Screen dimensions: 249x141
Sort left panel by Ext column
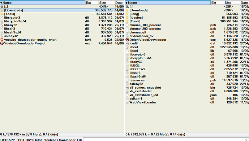92,3
